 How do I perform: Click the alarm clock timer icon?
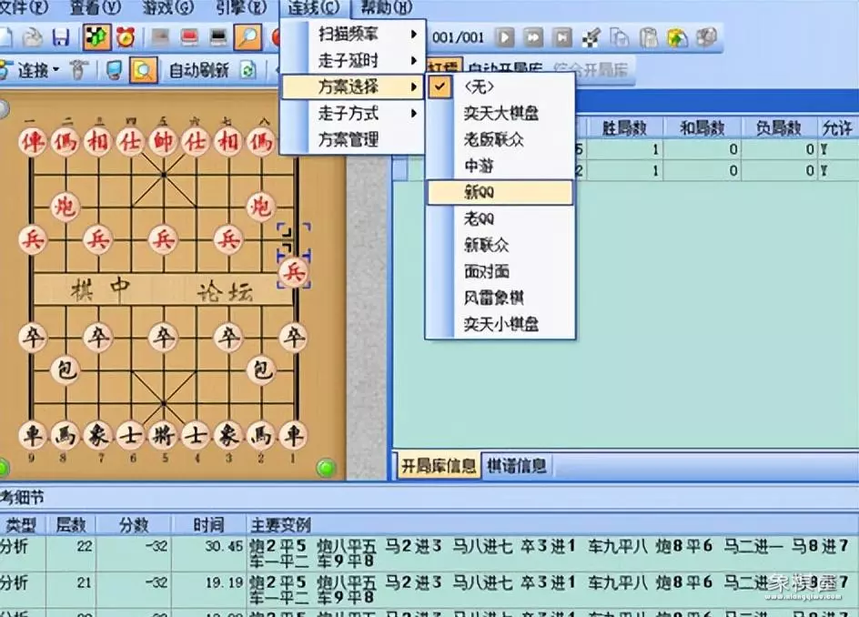[125, 37]
